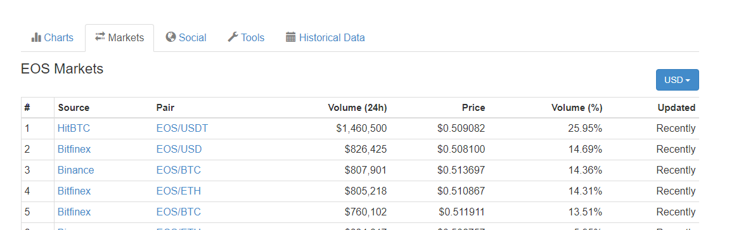Open the HitBTC exchange link

[74, 129]
